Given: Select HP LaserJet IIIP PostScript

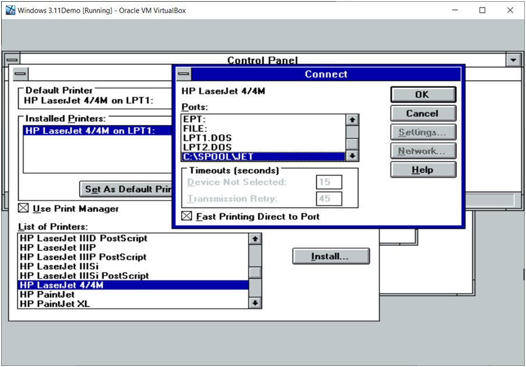Looking at the screenshot, I should pyautogui.click(x=133, y=257).
